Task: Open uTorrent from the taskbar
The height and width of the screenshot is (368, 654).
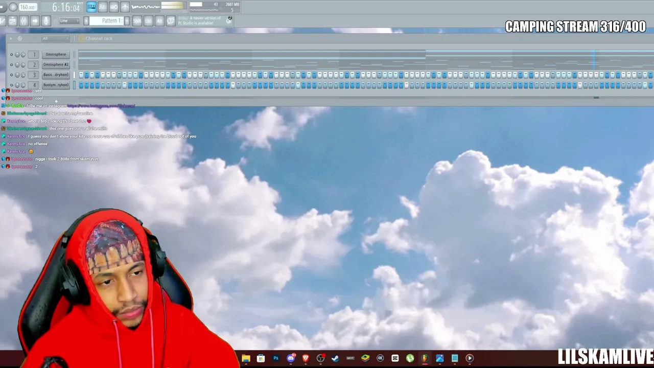Action: (x=410, y=358)
